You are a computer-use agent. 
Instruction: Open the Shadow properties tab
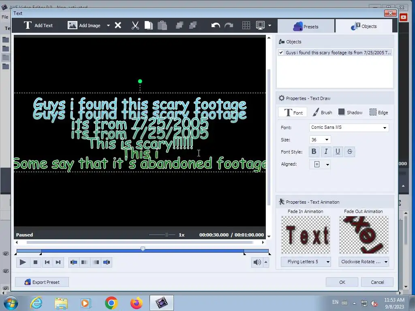tap(351, 113)
